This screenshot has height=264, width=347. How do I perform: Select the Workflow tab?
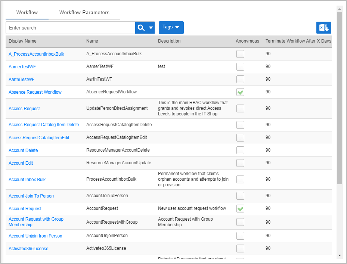[x=27, y=12]
